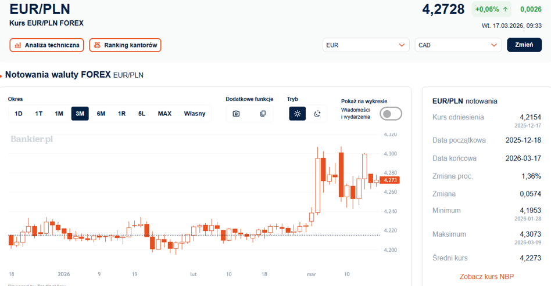Select the 6M period
Viewport: 551px width, 286px height.
coord(101,114)
